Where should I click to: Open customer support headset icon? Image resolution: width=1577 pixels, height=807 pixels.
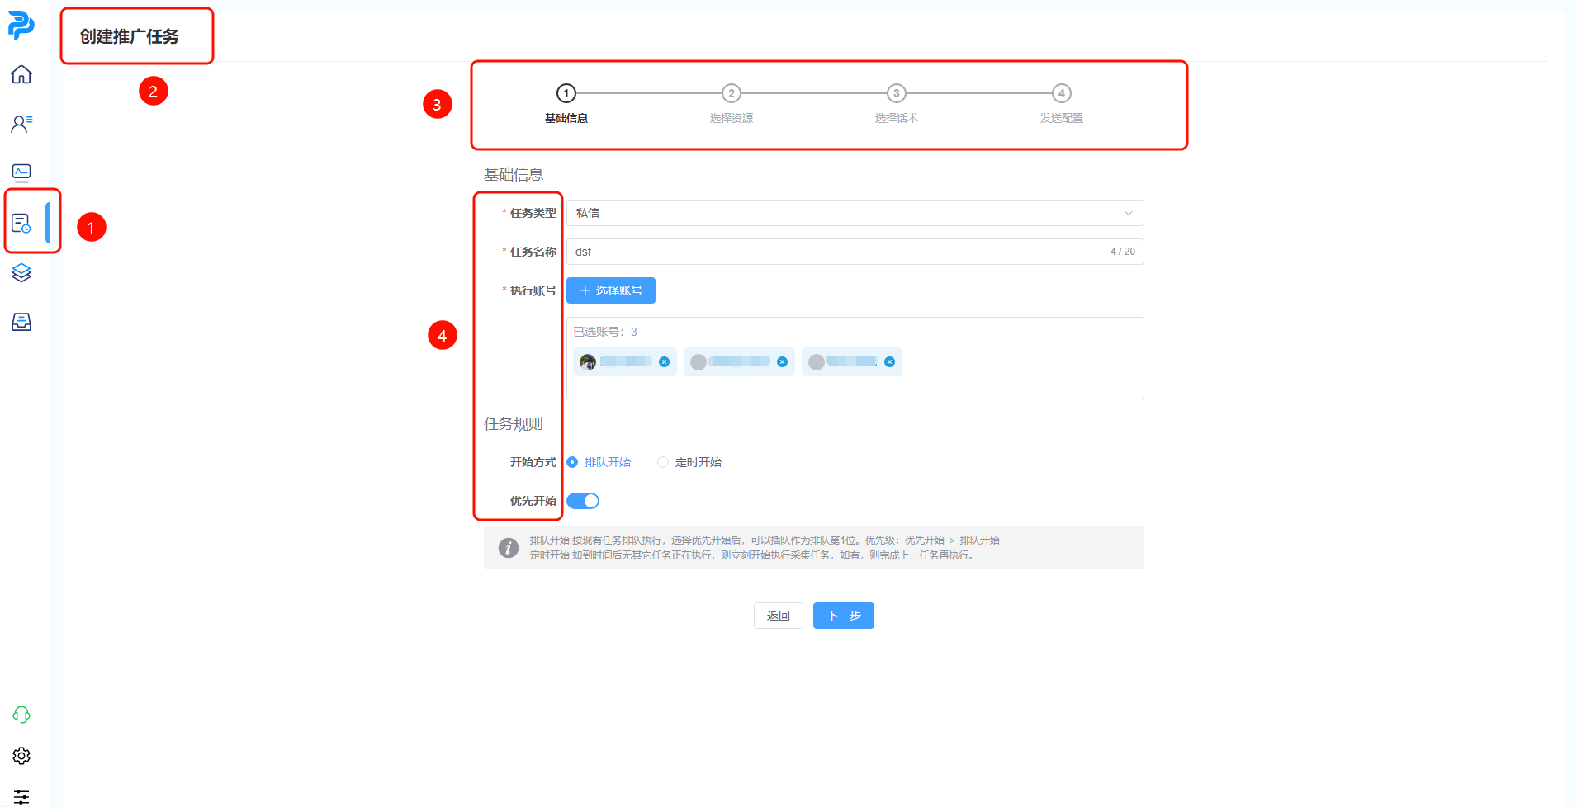[x=21, y=715]
